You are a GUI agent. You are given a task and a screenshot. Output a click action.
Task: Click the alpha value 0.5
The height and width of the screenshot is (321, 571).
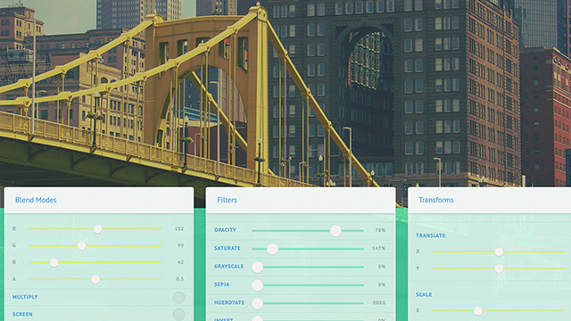(180, 279)
